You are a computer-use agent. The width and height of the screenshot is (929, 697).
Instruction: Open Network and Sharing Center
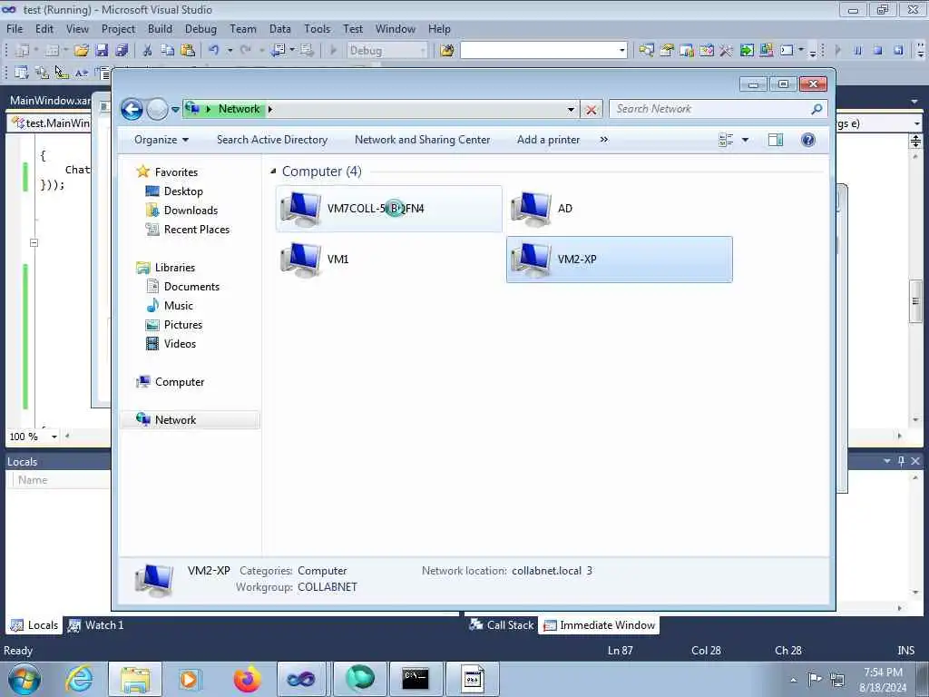tap(423, 140)
